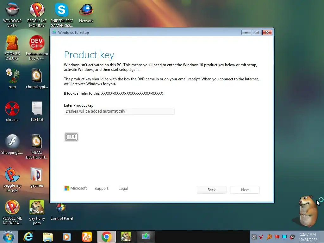324x243 pixels.
Task: Select the gaymes folder icon
Action: click(37, 177)
